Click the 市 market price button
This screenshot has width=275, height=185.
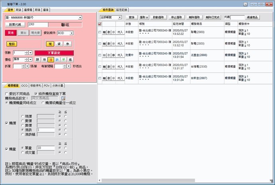(44, 59)
